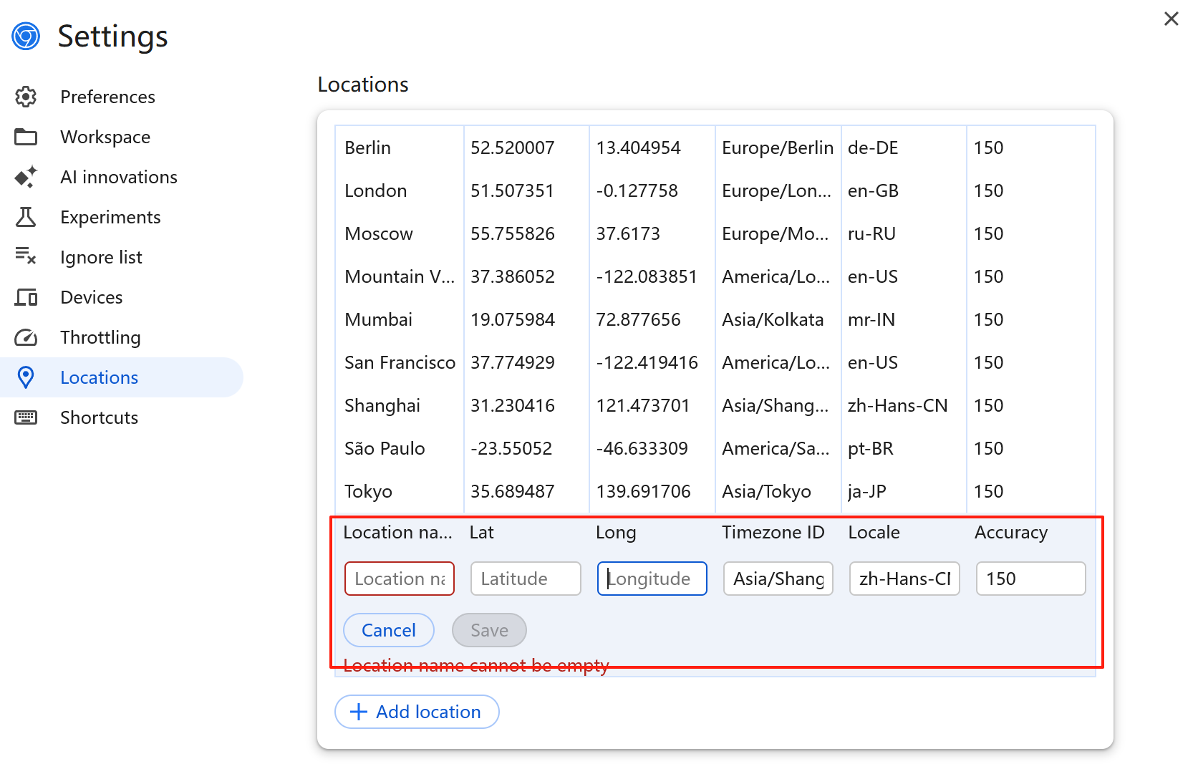Close the Settings dialog
Viewport: 1193px width, 769px height.
tap(1171, 19)
